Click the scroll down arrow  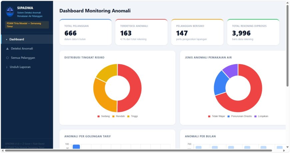point(288,147)
